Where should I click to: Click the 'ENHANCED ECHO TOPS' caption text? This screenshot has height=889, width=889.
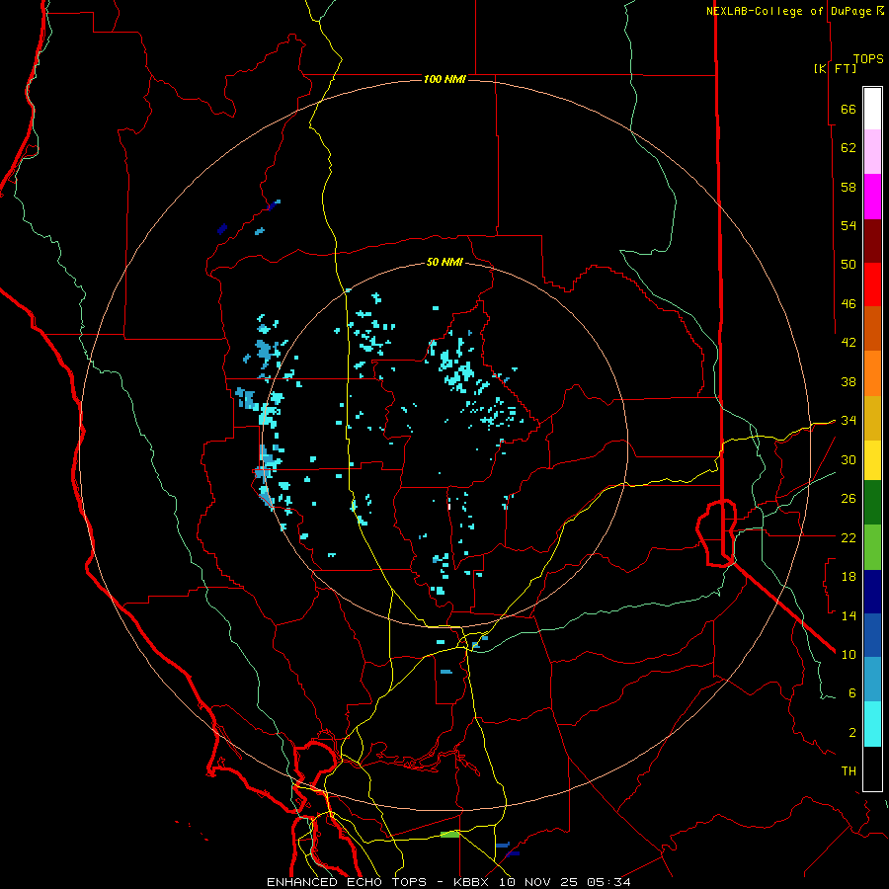351,882
